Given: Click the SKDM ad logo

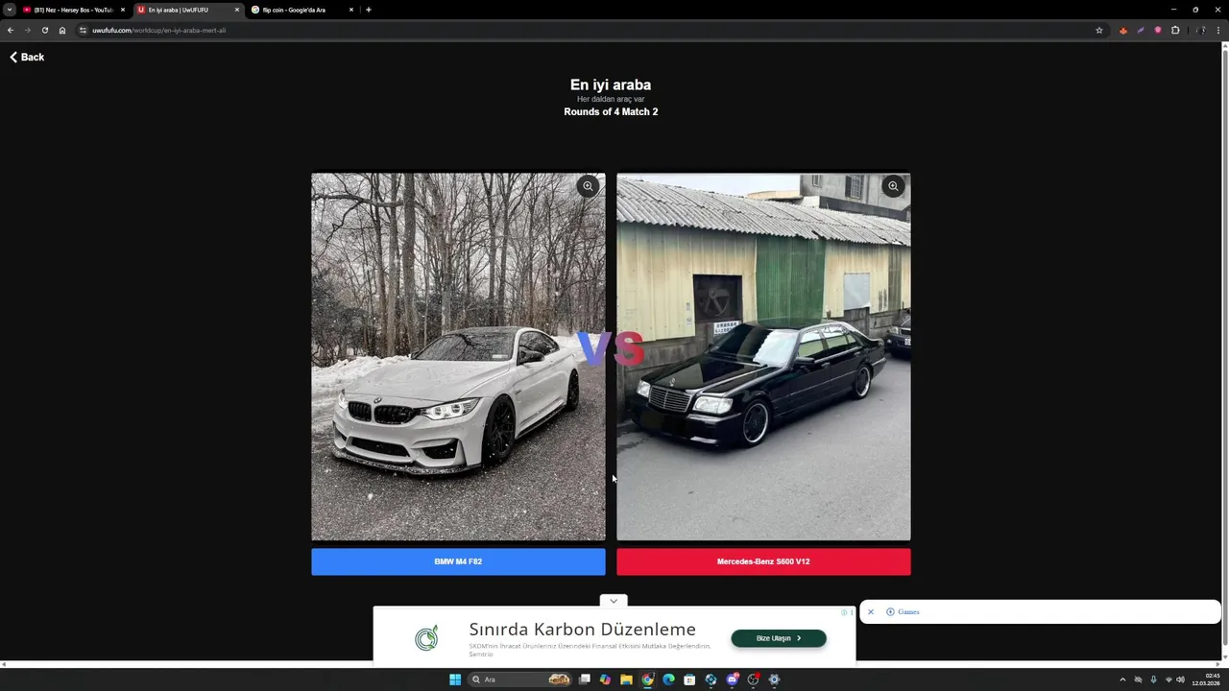Looking at the screenshot, I should (426, 638).
